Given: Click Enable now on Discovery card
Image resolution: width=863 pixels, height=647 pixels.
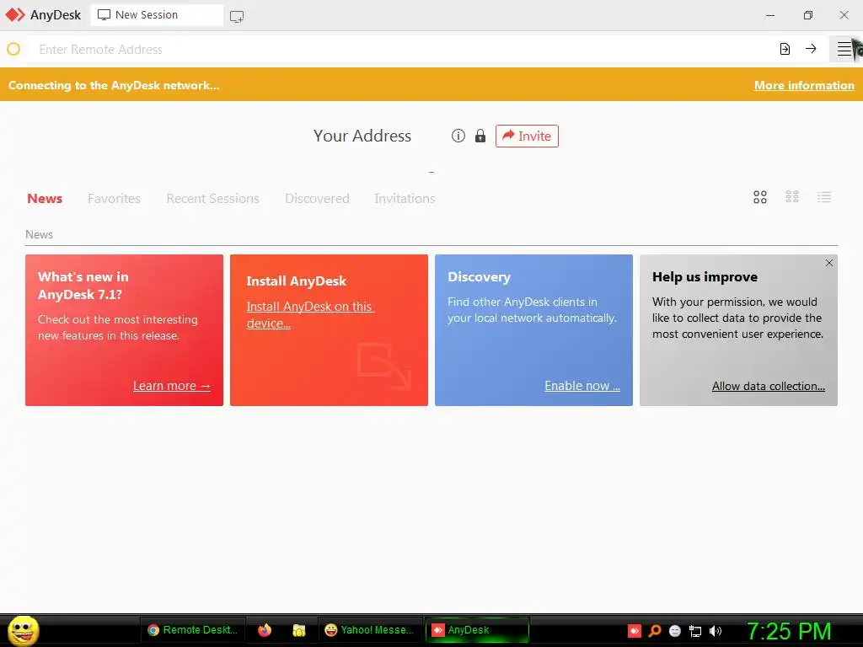Looking at the screenshot, I should (x=582, y=386).
